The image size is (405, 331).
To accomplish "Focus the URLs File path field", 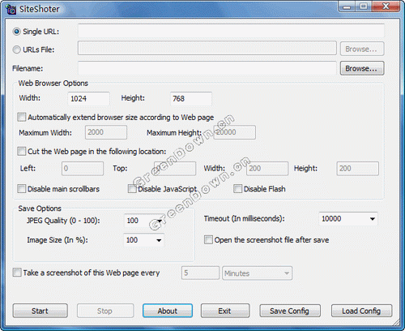I will click(x=207, y=48).
